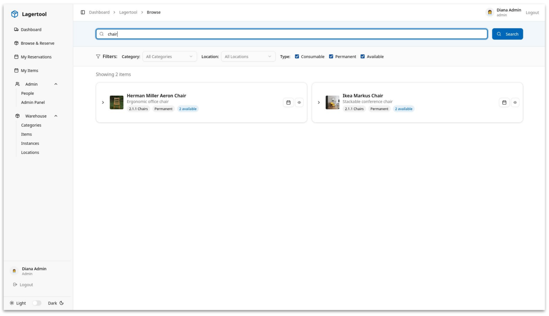This screenshot has width=549, height=316.
Task: Click the Lagertool box logo icon
Action: [14, 14]
